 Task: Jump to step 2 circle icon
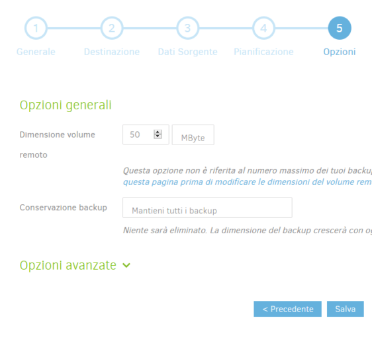pyautogui.click(x=112, y=28)
